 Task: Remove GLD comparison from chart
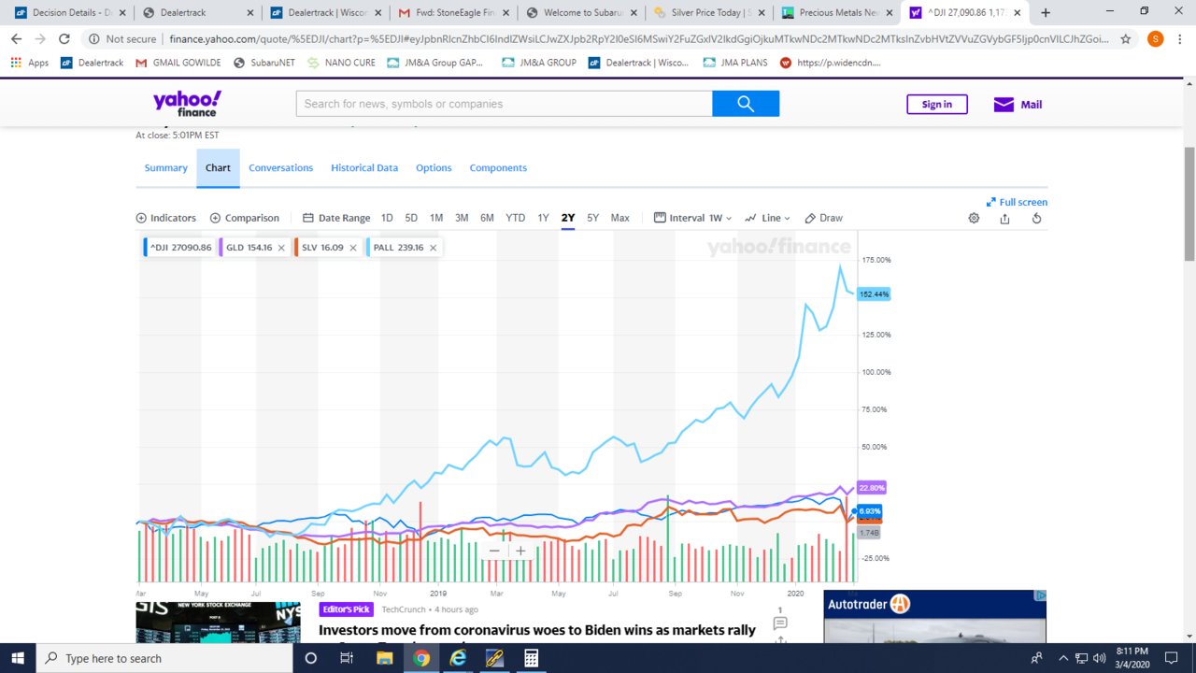(x=281, y=248)
